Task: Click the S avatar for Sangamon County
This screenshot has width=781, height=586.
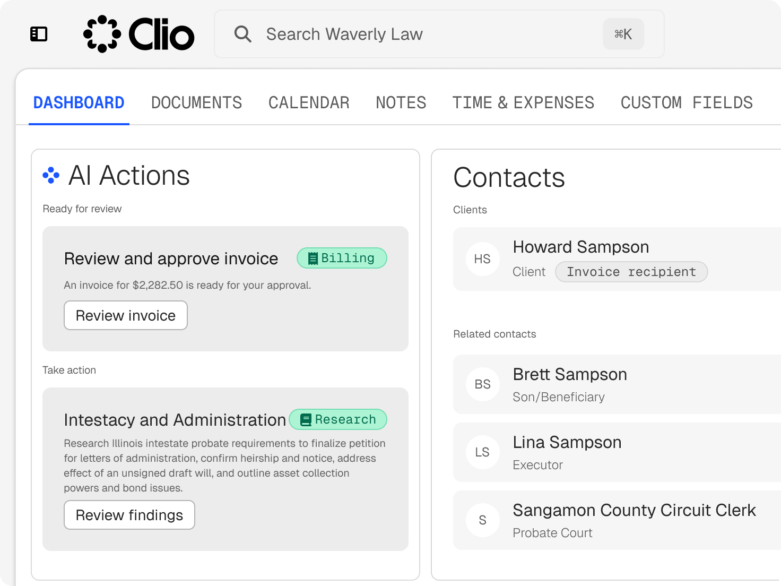Action: pos(482,520)
